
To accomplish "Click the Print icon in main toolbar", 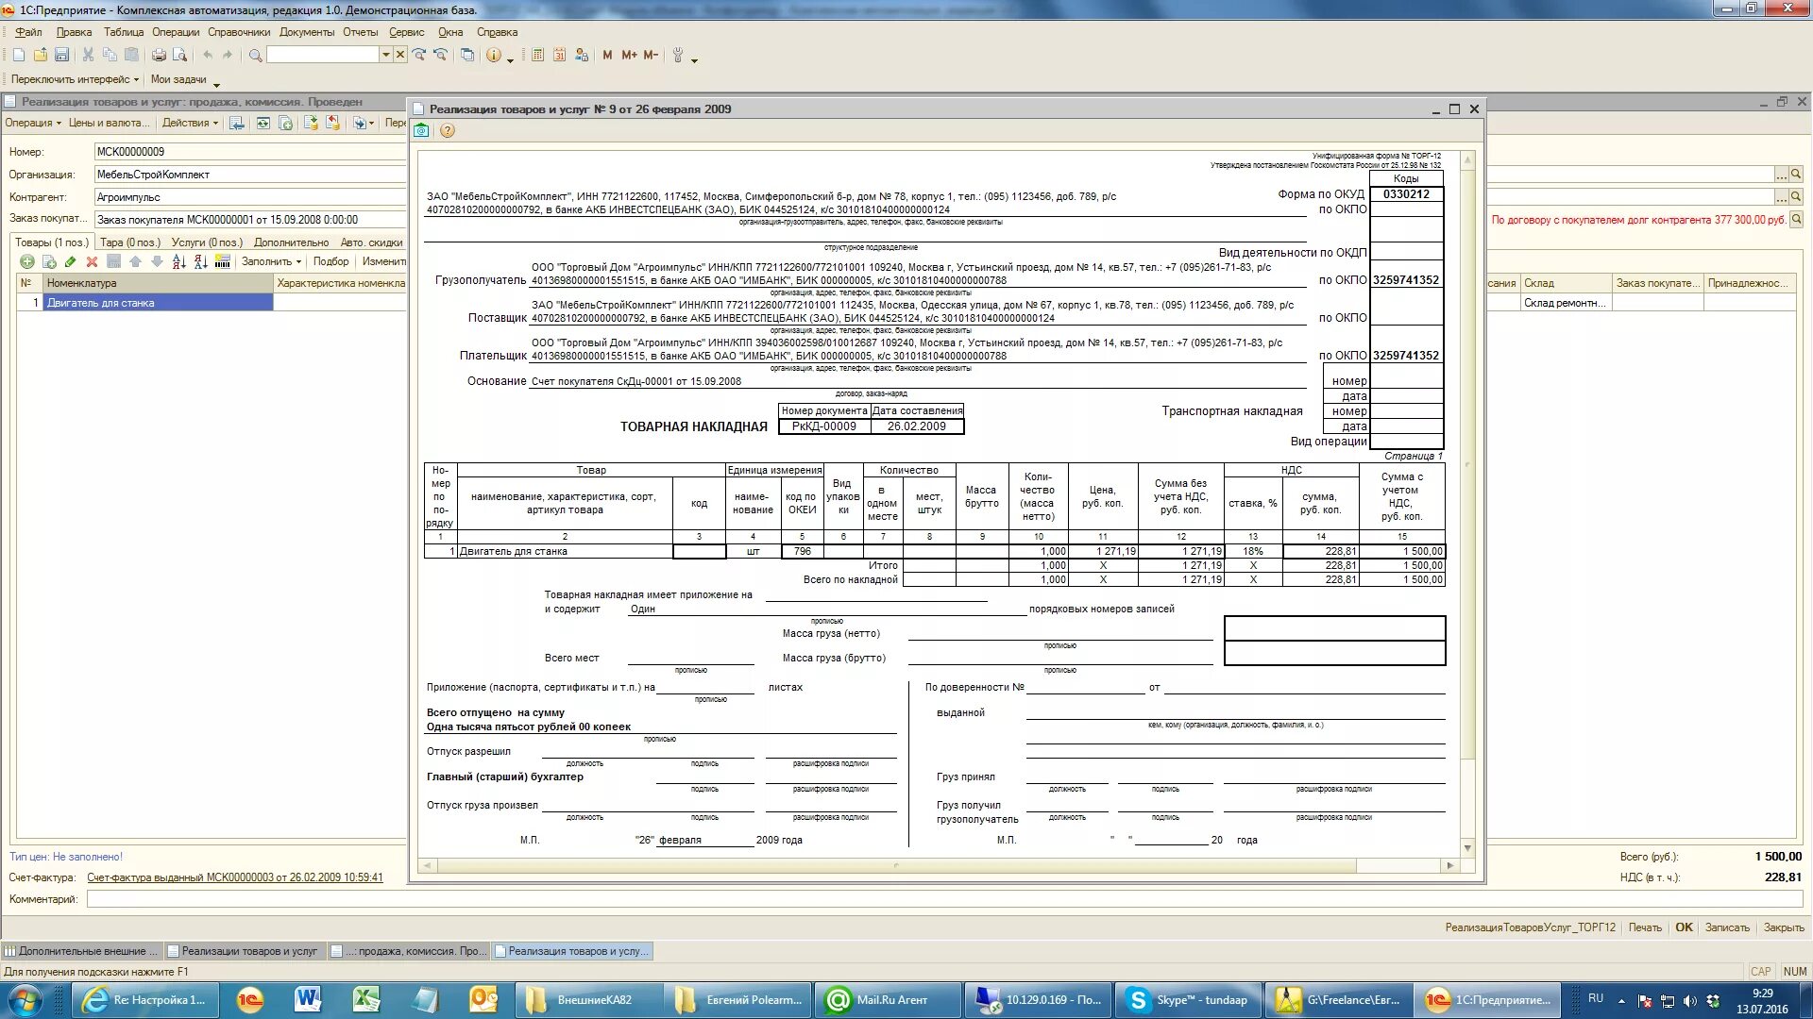I will 159,56.
